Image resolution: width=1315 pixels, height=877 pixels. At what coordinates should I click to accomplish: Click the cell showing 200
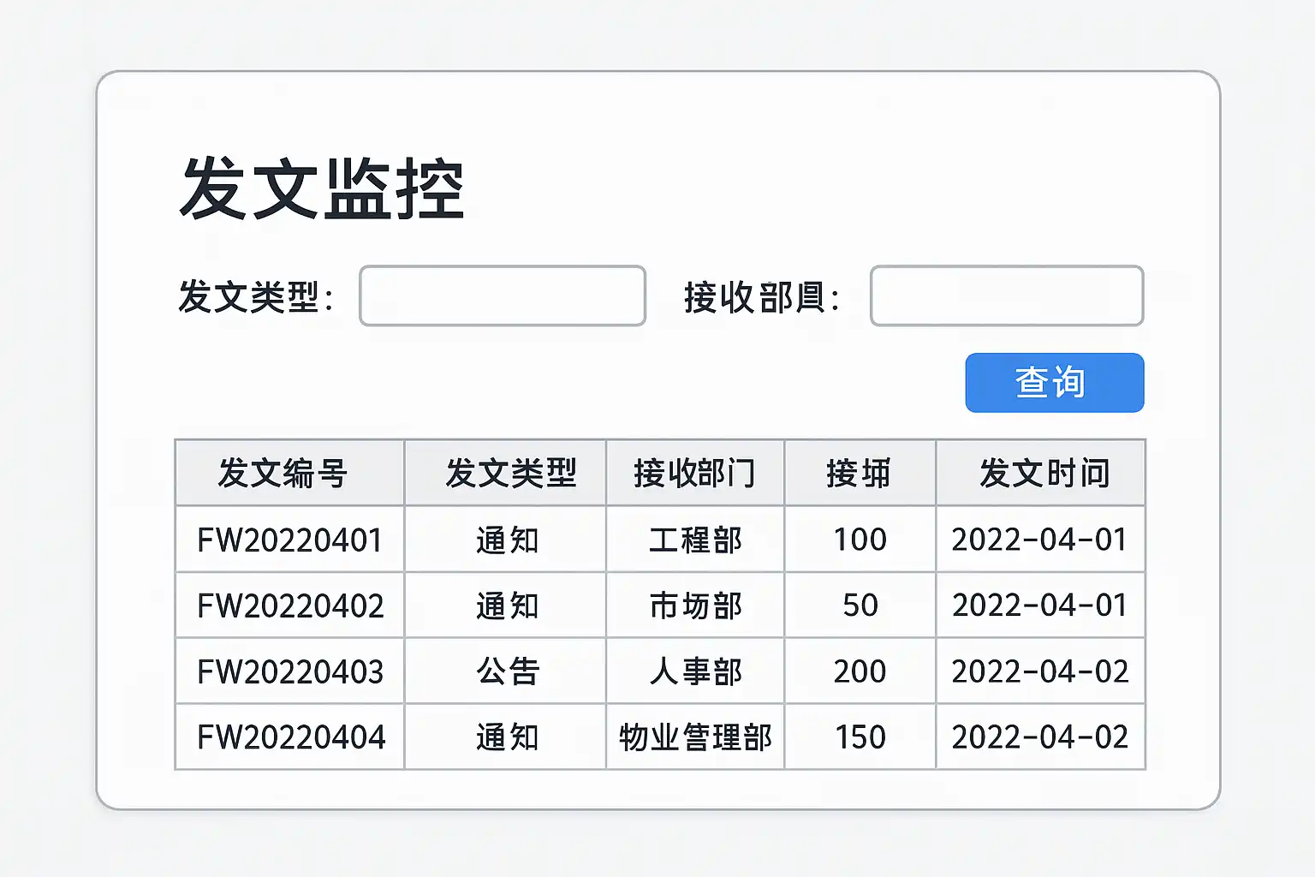pos(860,671)
